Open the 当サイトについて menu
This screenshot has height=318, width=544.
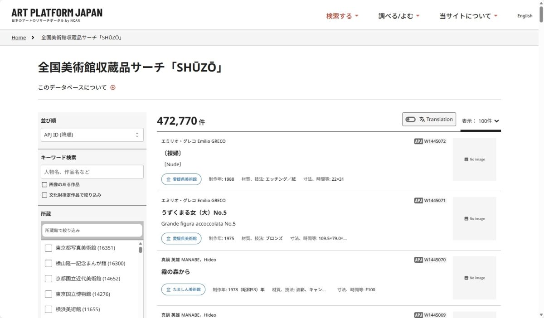click(468, 16)
